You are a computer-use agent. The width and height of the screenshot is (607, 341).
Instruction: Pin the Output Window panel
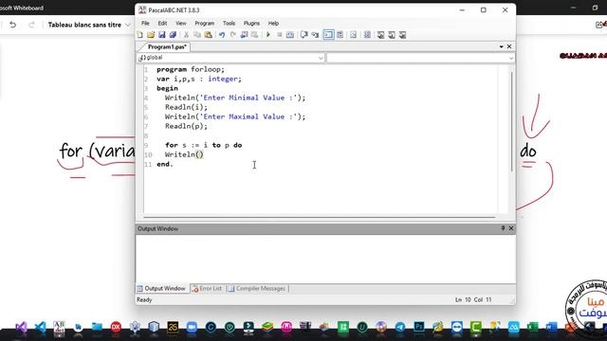tap(503, 228)
